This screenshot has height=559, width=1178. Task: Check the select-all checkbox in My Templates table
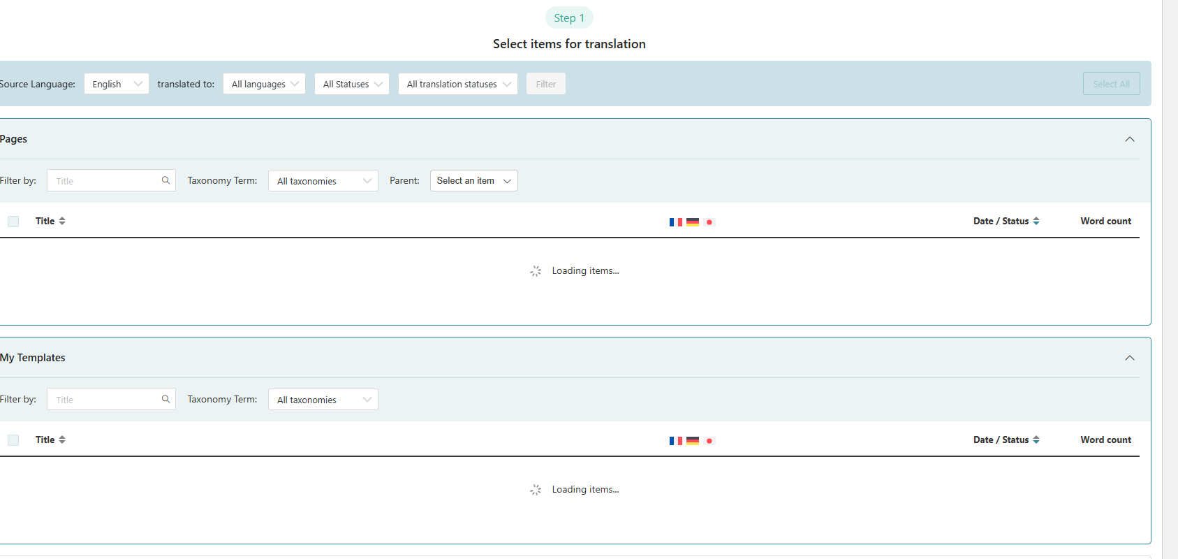(x=13, y=440)
